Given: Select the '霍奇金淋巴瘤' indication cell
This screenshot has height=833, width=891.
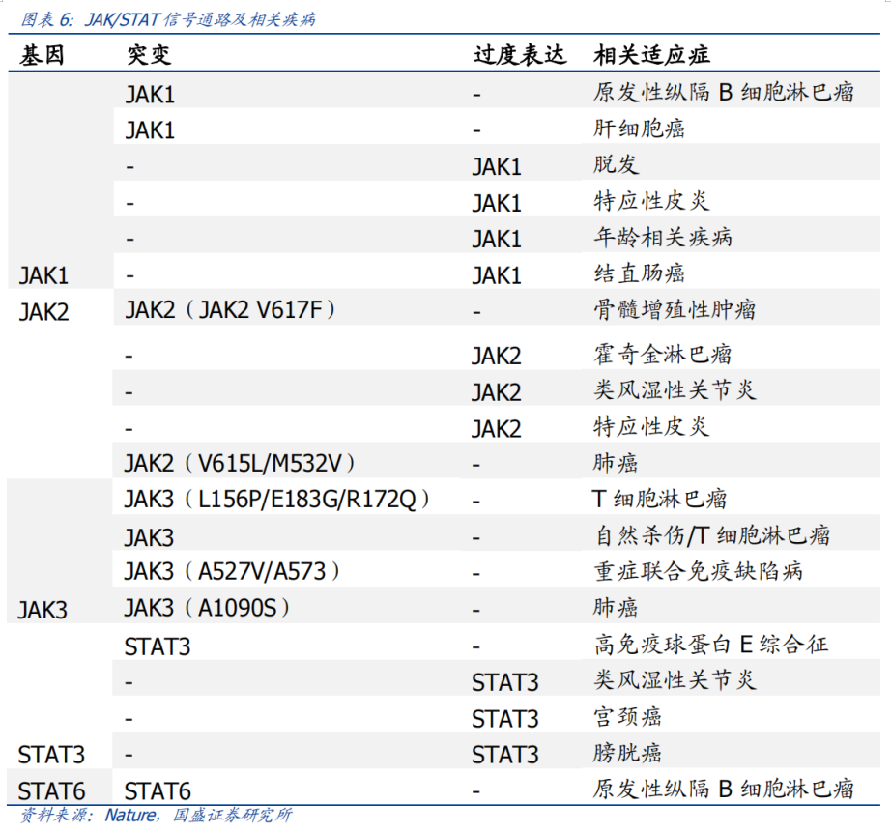Looking at the screenshot, I should pyautogui.click(x=663, y=355).
